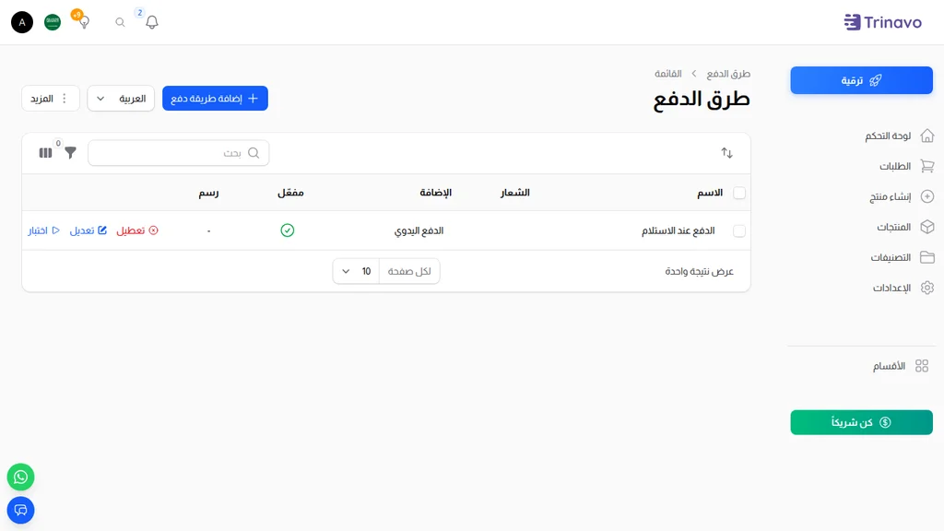Screen dimensions: 944x531
Task: Open الإعدادات in the sidebar
Action: pos(891,288)
